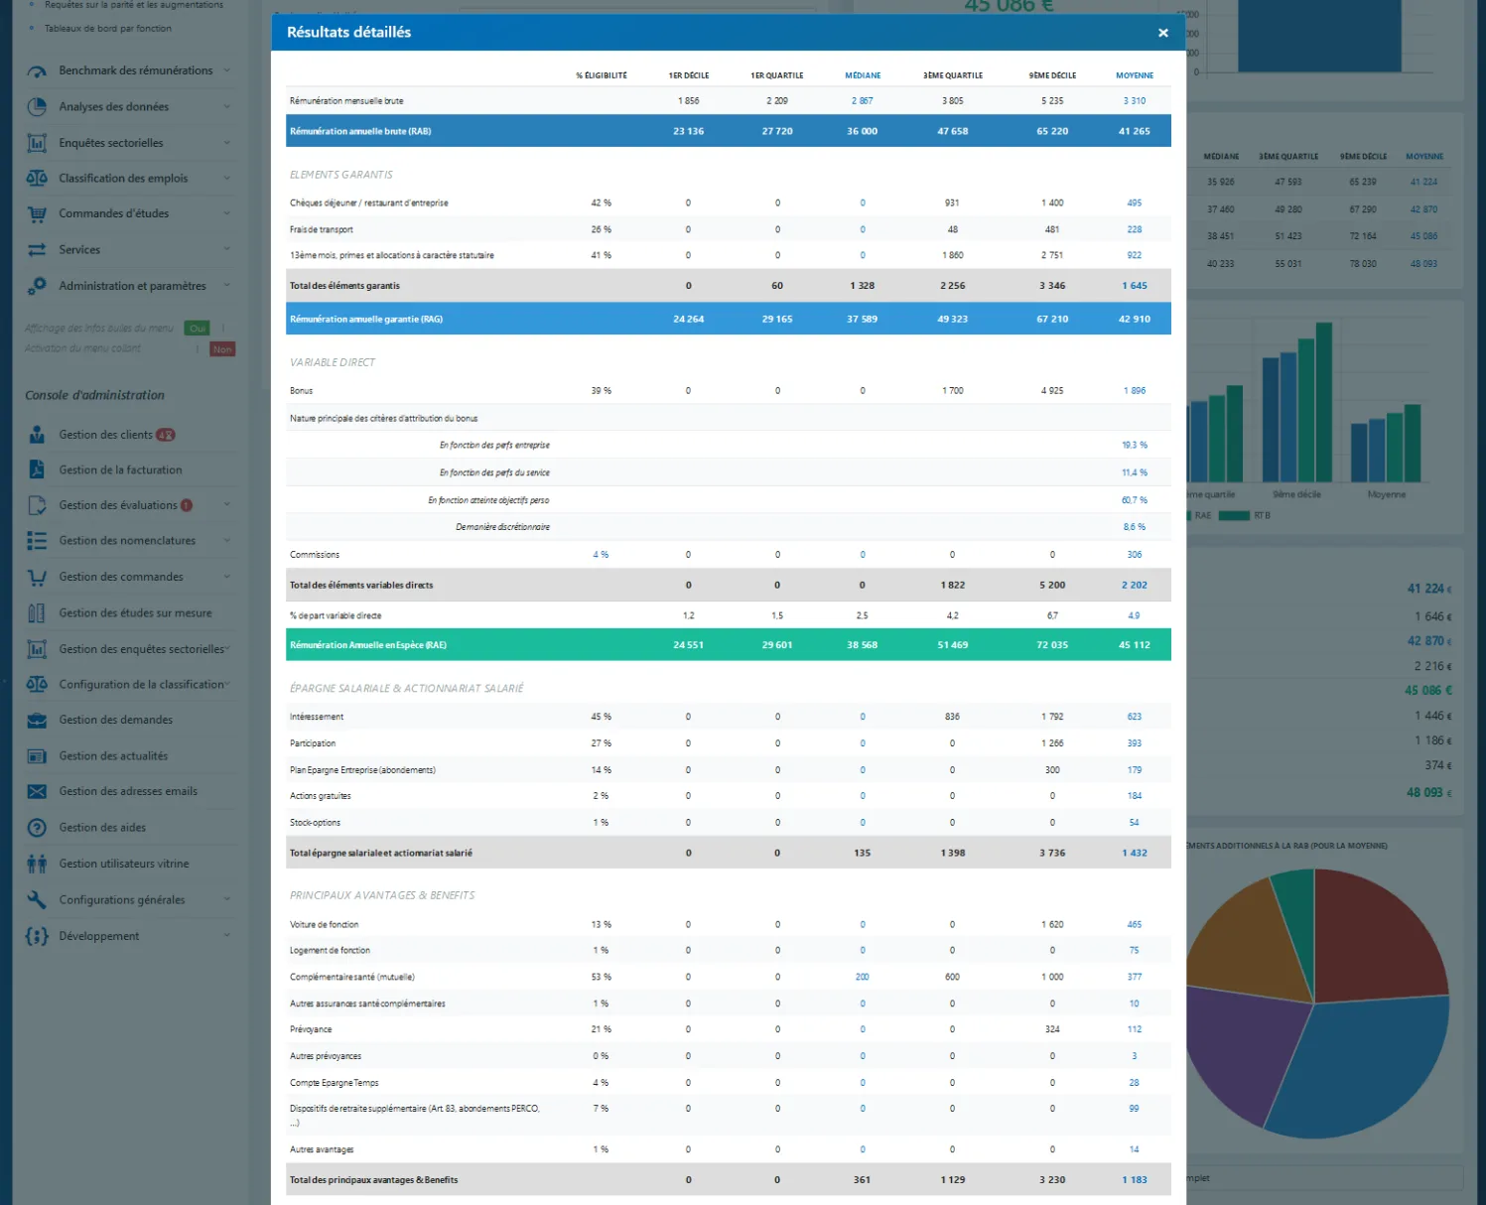Click the Développement braces icon
1486x1205 pixels.
pos(37,936)
